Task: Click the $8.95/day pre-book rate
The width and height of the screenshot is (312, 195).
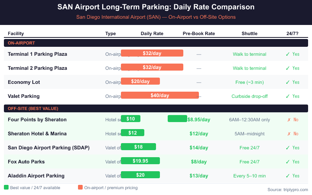Action: pyautogui.click(x=199, y=120)
